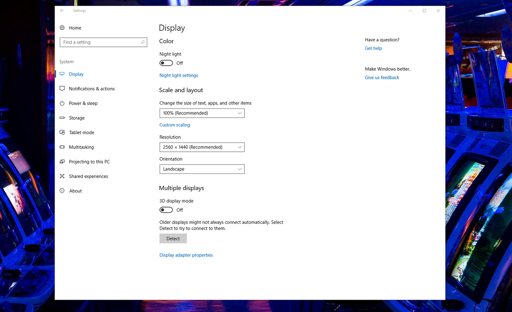512x312 pixels.
Task: Open the Resolution dropdown
Action: point(202,147)
